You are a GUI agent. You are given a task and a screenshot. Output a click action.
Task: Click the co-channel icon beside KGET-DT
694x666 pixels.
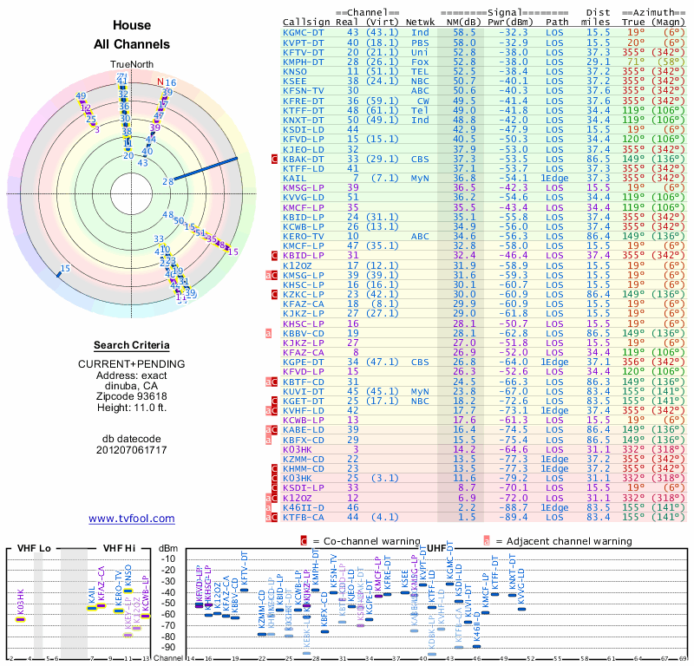(x=274, y=401)
